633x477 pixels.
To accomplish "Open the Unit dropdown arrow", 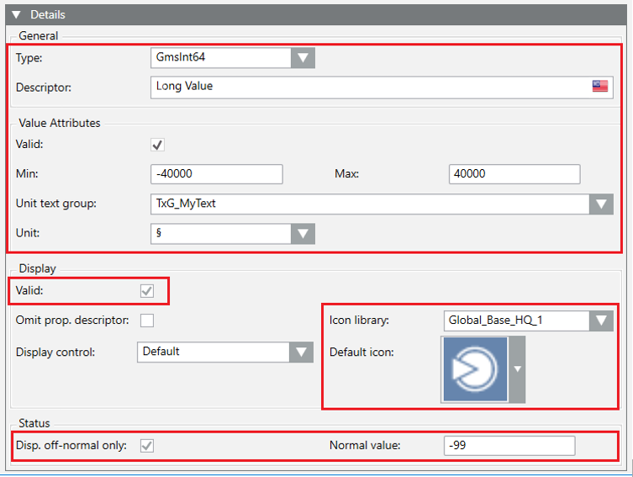I will tap(303, 233).
